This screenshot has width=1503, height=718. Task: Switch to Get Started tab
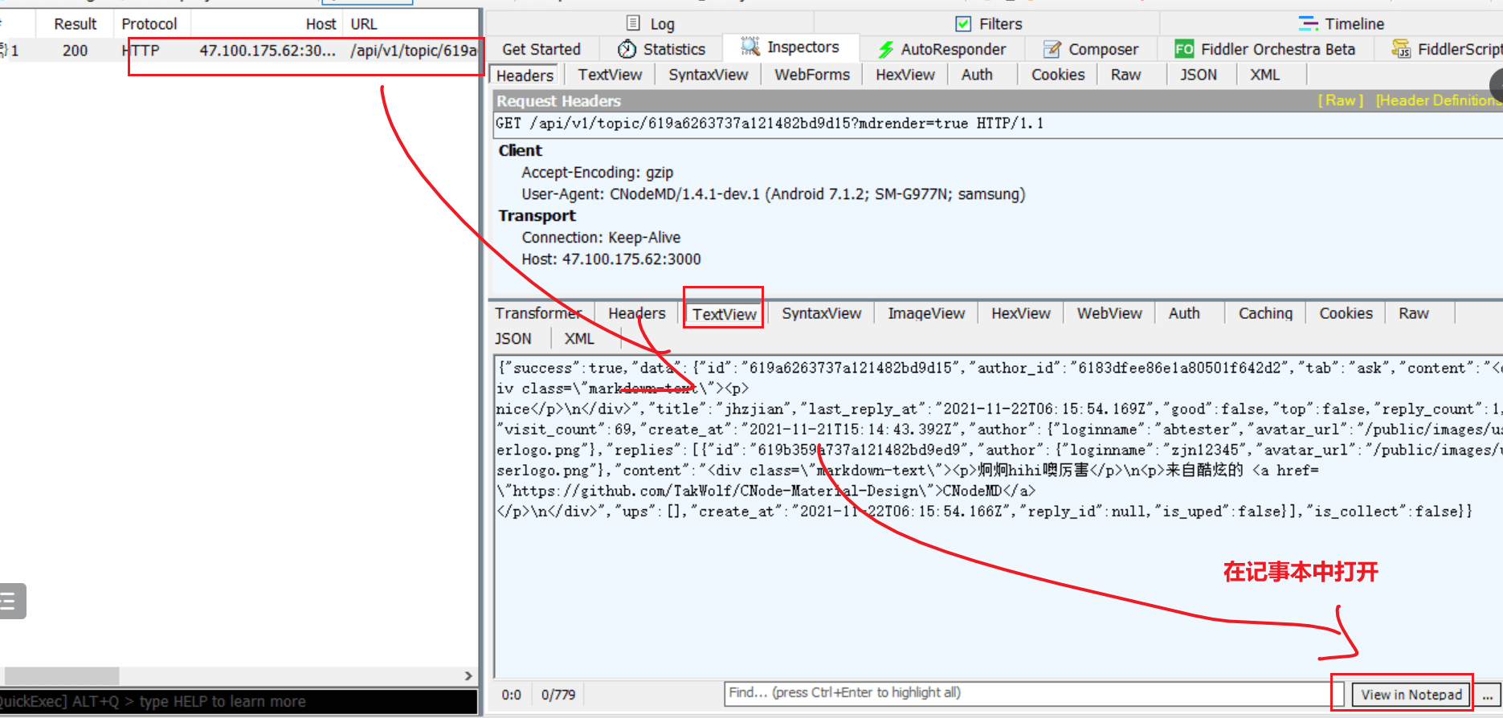[x=541, y=49]
